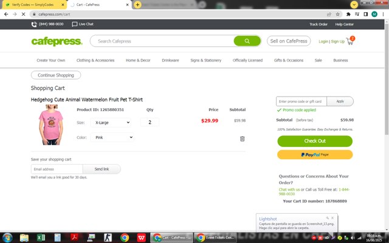Screen dimensions: 389x243
Task: Click the browser forward arrow
Action: (x=15, y=15)
